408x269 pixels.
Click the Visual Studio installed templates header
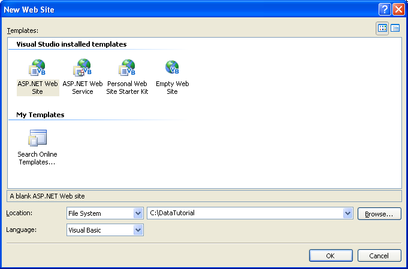pyautogui.click(x=72, y=44)
